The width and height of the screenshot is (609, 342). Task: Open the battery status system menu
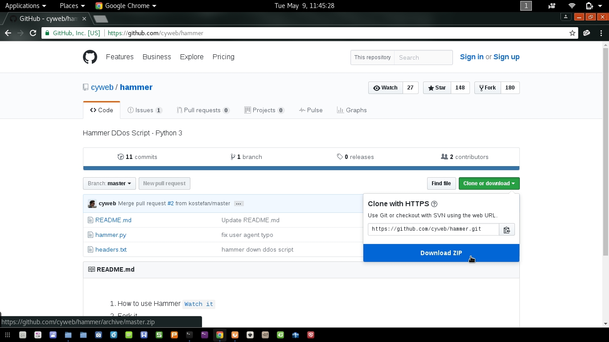tap(593, 6)
